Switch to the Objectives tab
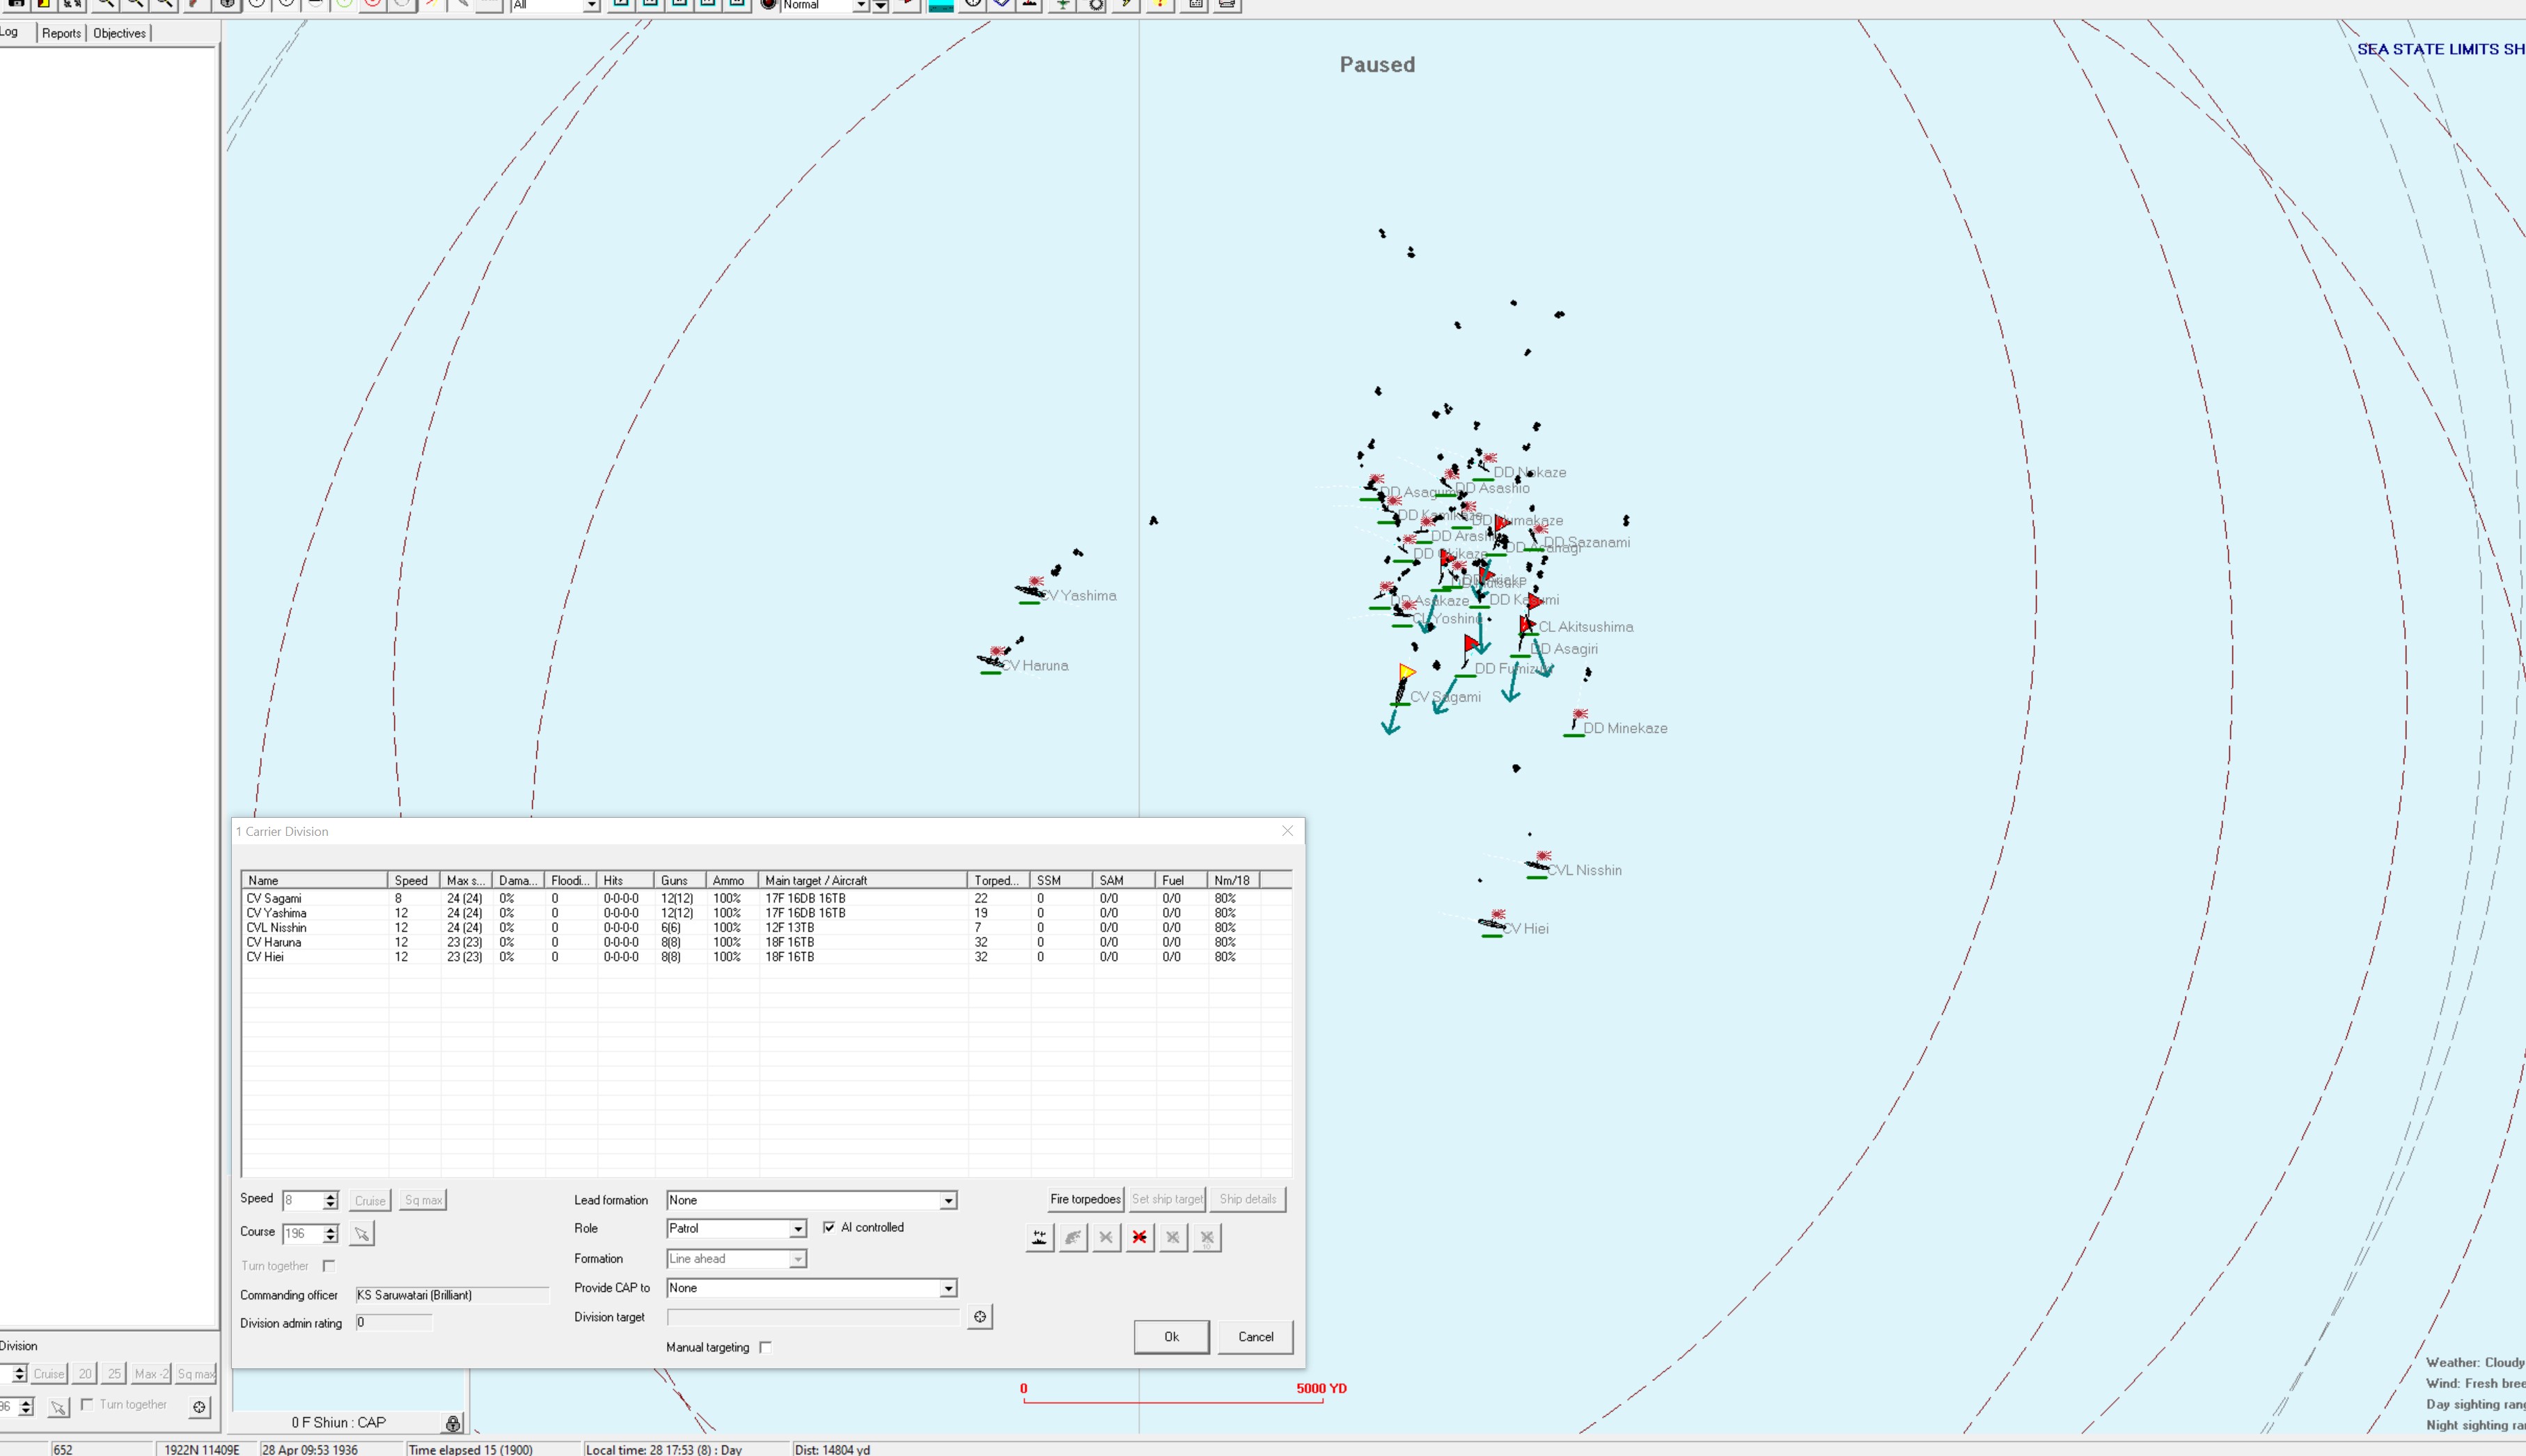The height and width of the screenshot is (1456, 2526). click(x=119, y=33)
